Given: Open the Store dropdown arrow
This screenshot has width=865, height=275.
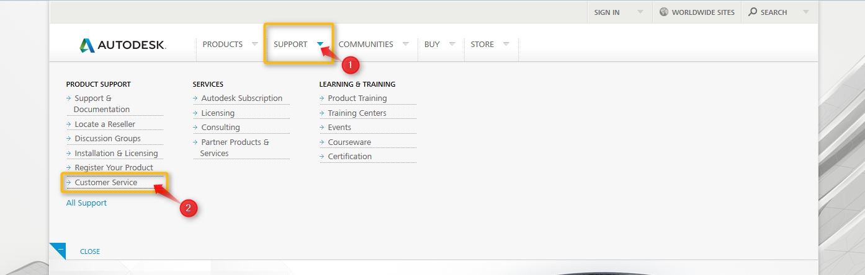Looking at the screenshot, I should [506, 44].
